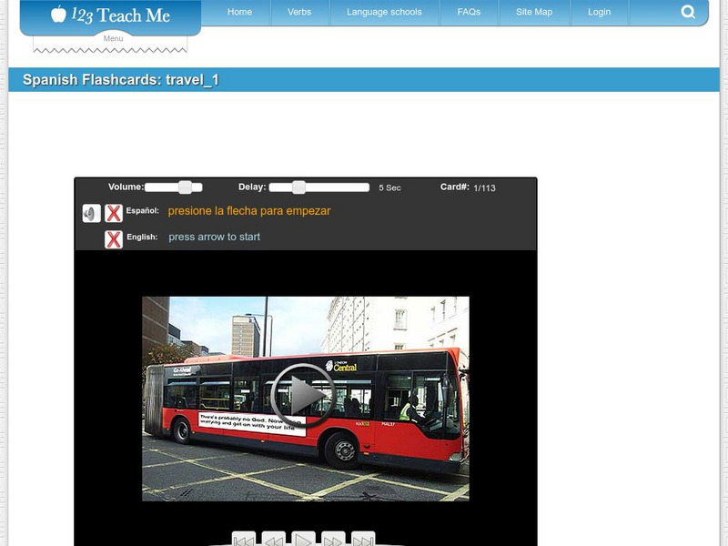Image resolution: width=728 pixels, height=546 pixels.
Task: Start flashcards with large play overlay
Action: tap(303, 395)
